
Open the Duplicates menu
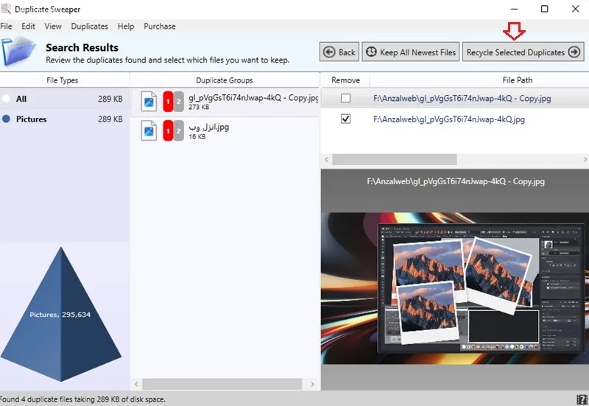pyautogui.click(x=89, y=27)
